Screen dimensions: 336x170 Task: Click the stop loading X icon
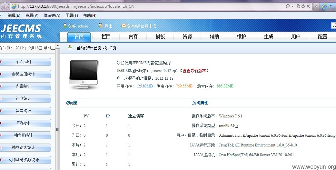pos(308,6)
